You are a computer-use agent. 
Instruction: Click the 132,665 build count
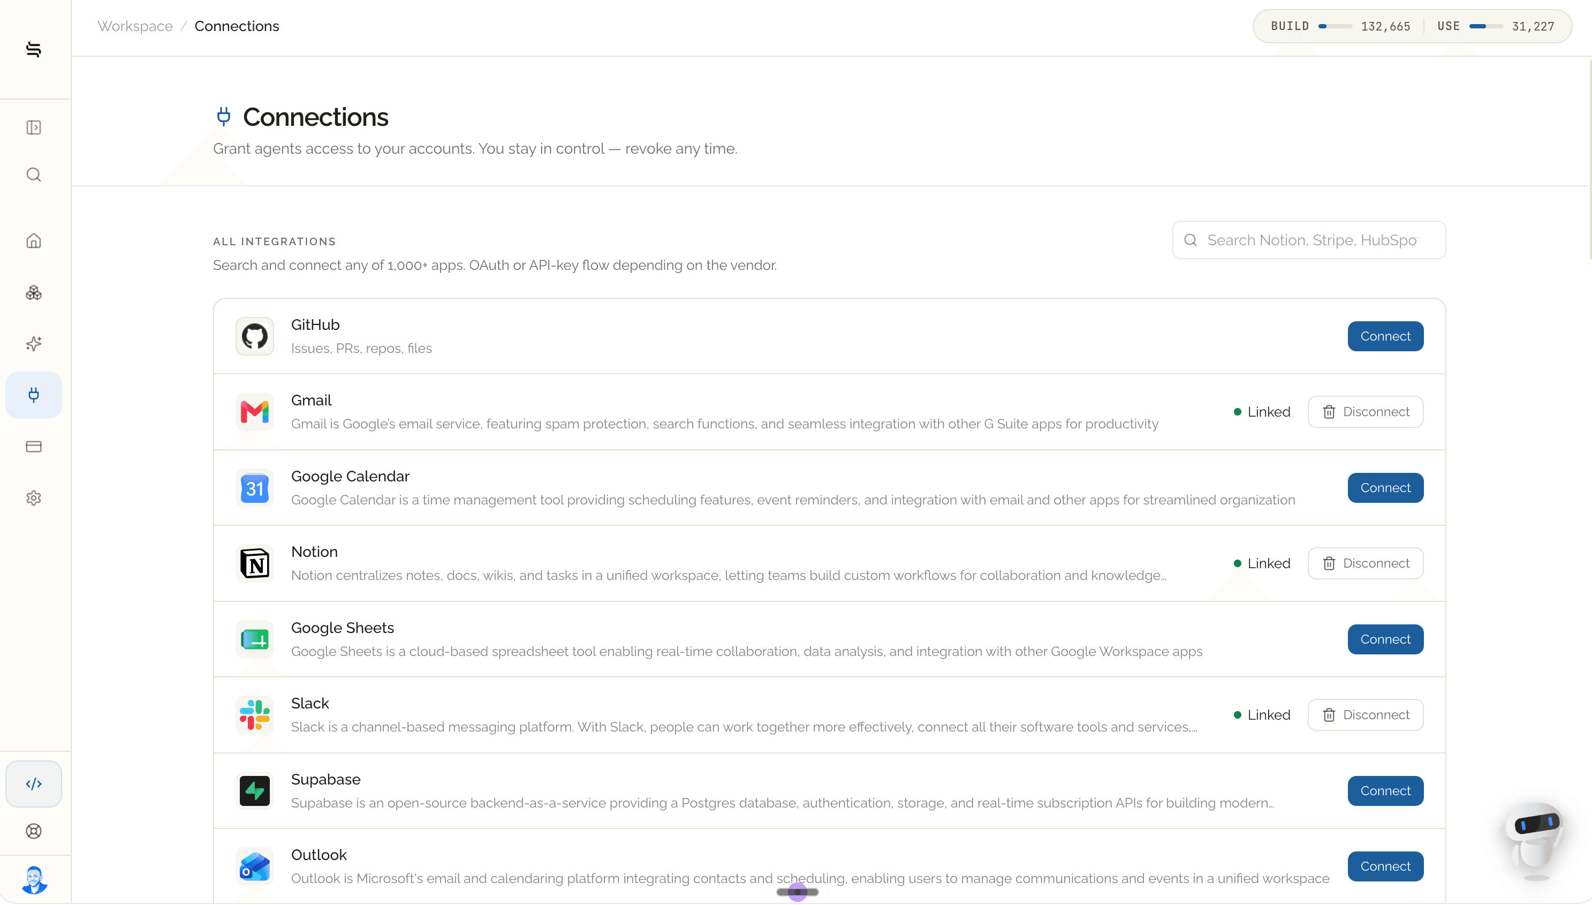tap(1385, 26)
